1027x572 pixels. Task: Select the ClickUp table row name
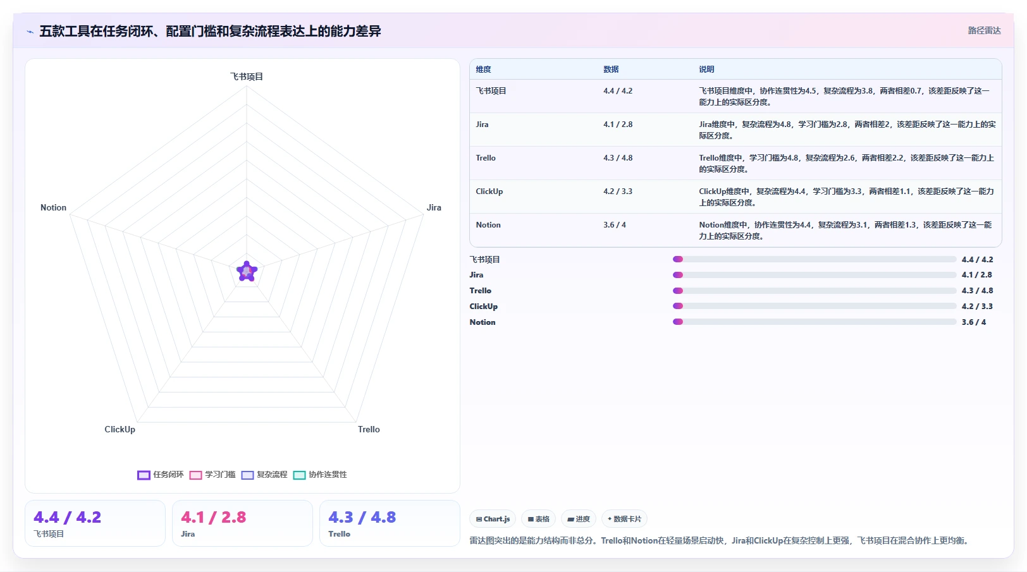[x=489, y=192]
